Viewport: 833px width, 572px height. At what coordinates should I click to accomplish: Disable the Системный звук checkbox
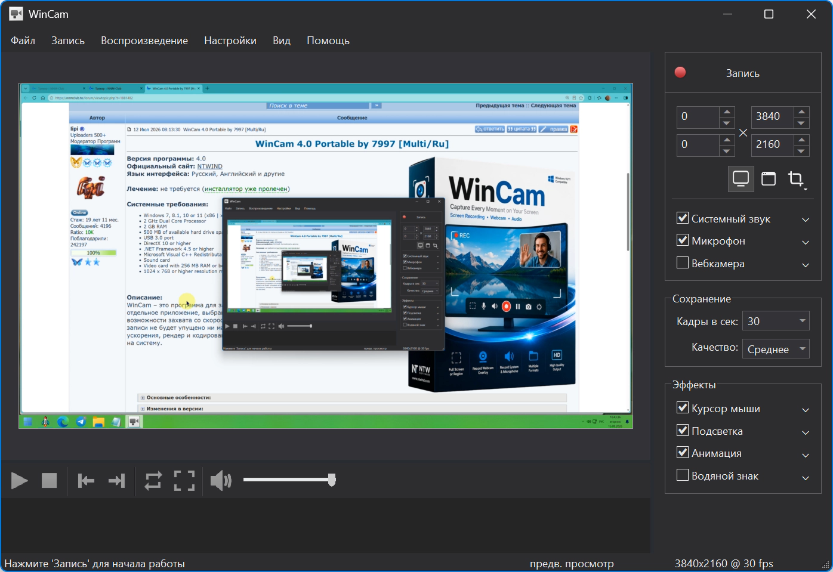coord(683,218)
